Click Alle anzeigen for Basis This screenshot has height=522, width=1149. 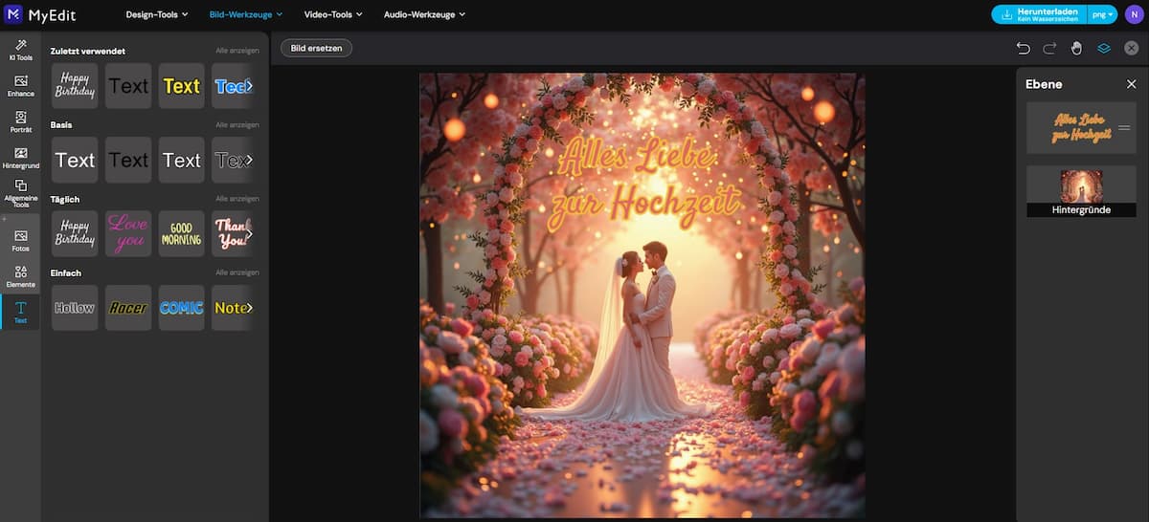pos(237,124)
